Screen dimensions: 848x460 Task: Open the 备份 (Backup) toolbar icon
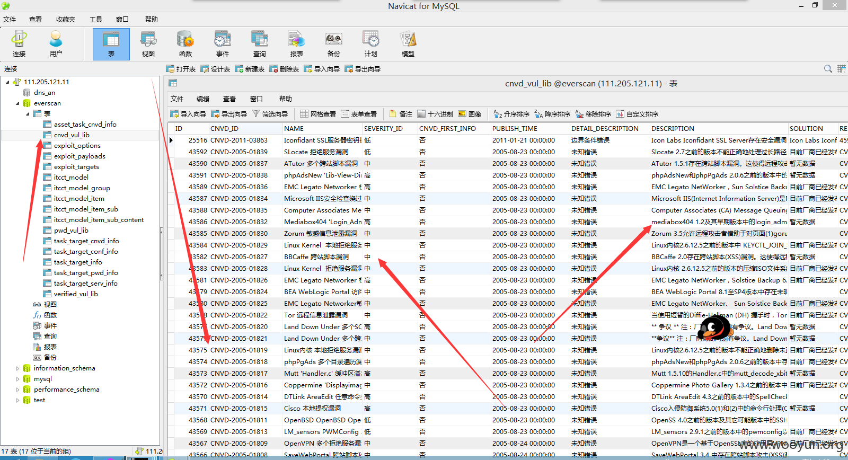pyautogui.click(x=334, y=44)
